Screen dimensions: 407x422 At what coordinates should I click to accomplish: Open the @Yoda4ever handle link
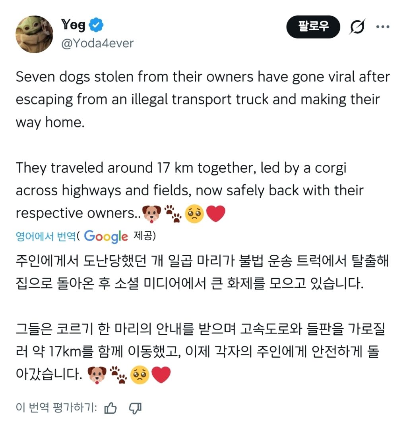97,43
